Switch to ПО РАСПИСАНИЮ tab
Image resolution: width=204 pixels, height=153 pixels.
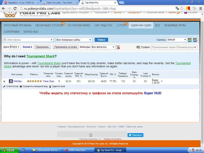79,25
